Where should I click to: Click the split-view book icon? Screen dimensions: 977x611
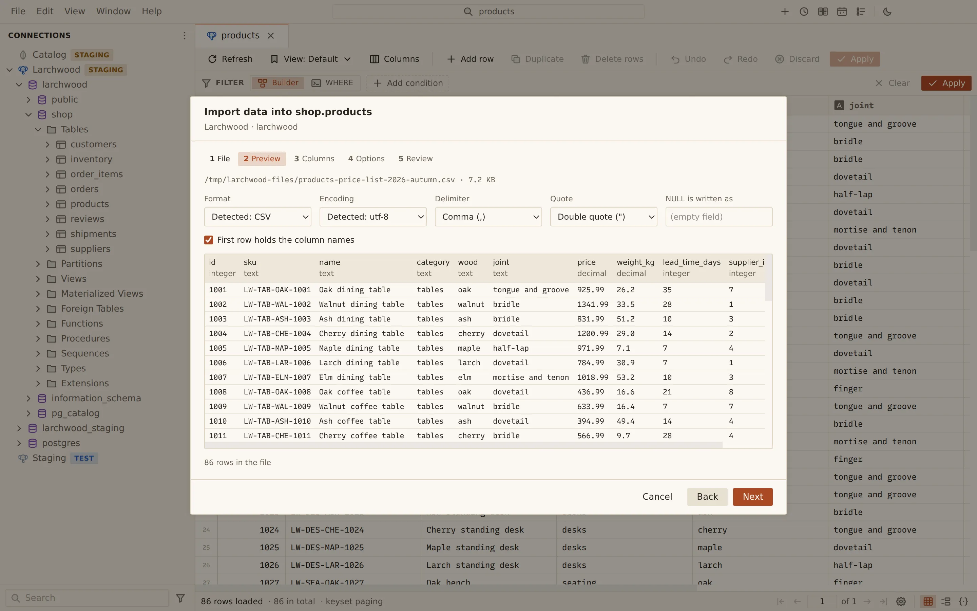pos(823,11)
